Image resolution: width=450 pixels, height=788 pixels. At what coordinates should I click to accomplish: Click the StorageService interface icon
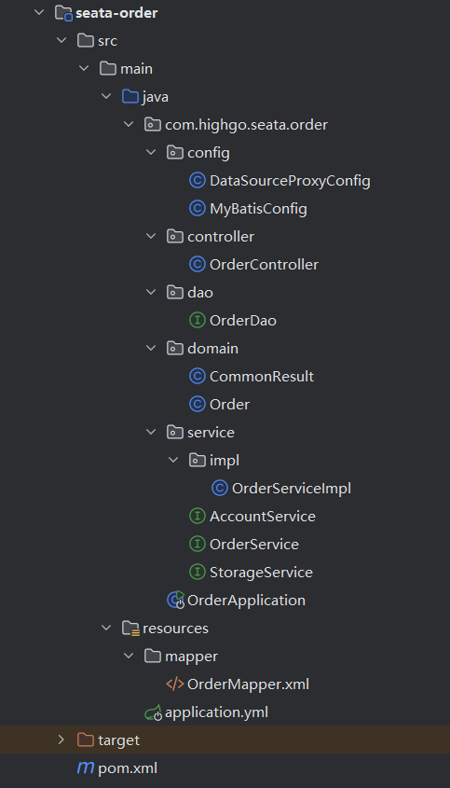198,572
